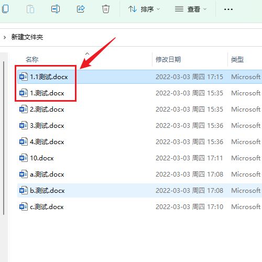The image size is (262, 262).
Task: Open the 排序 sort dropdown
Action: (144, 9)
